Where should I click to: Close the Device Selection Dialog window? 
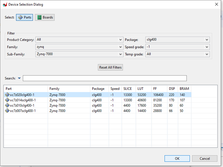(216, 4)
